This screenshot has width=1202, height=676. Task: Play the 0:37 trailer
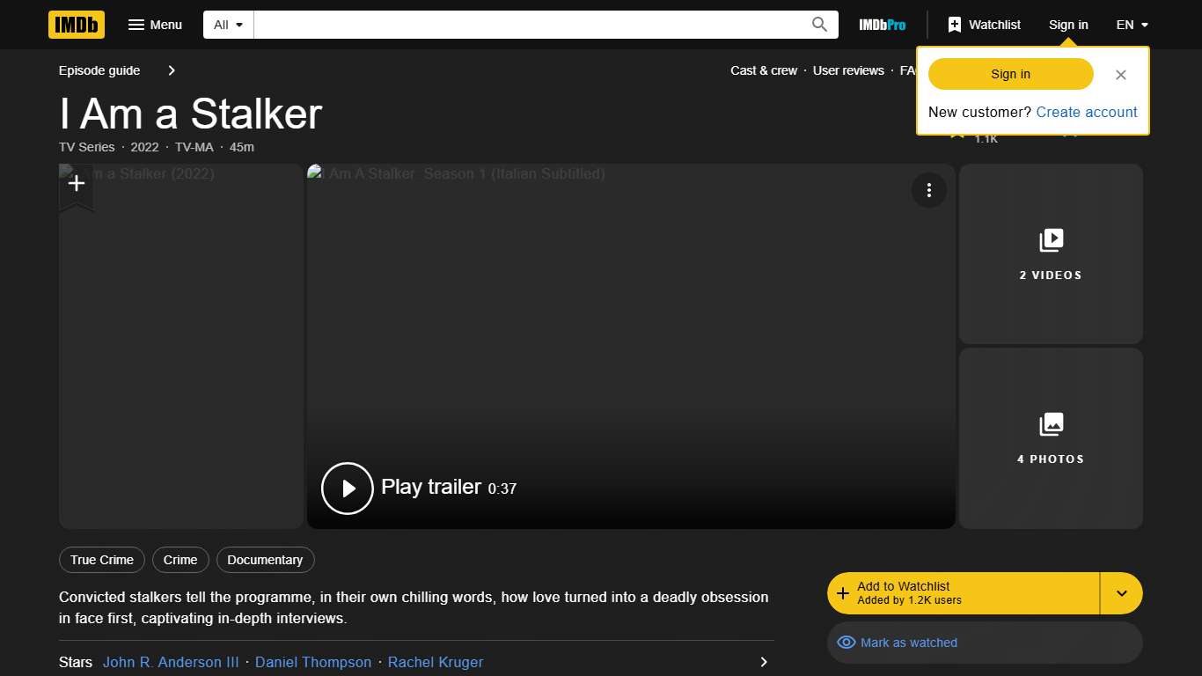click(347, 488)
